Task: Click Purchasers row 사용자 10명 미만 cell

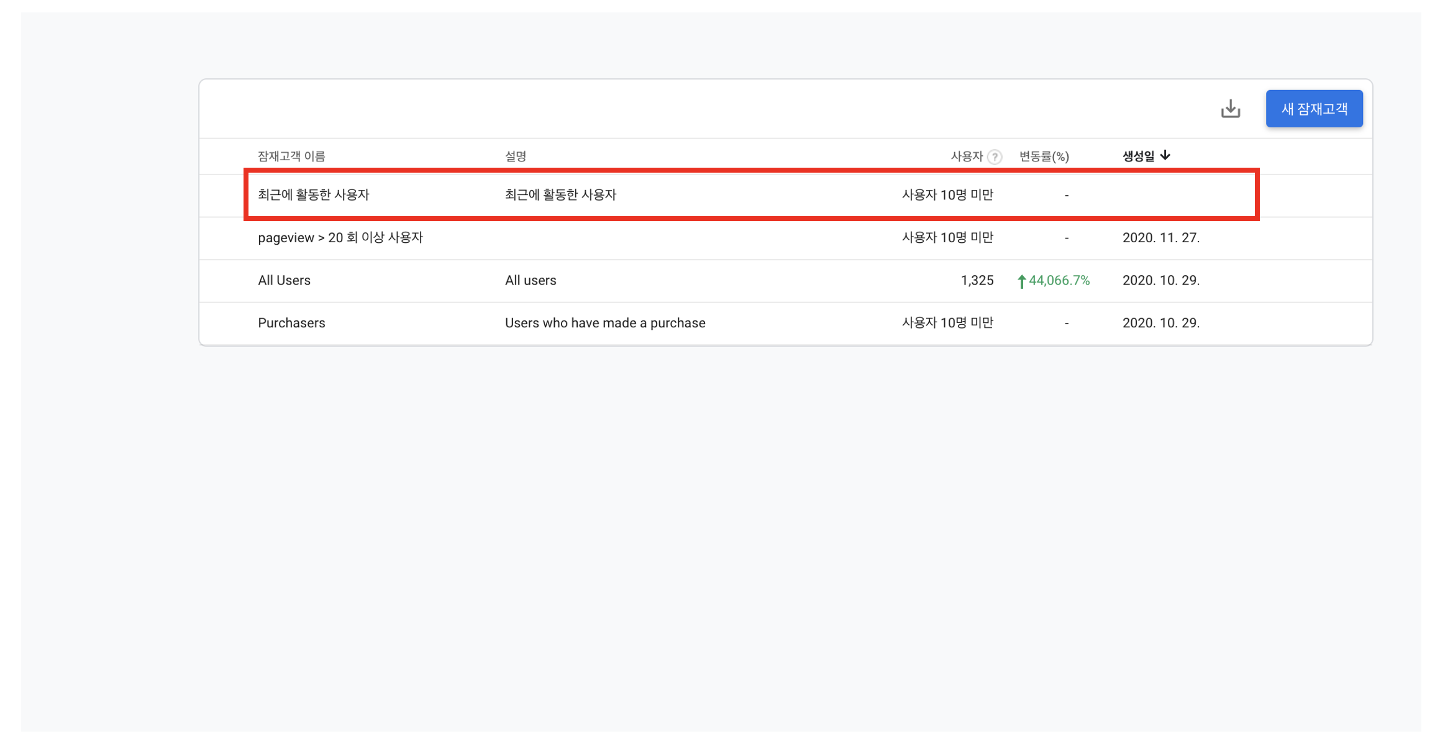Action: pos(947,323)
